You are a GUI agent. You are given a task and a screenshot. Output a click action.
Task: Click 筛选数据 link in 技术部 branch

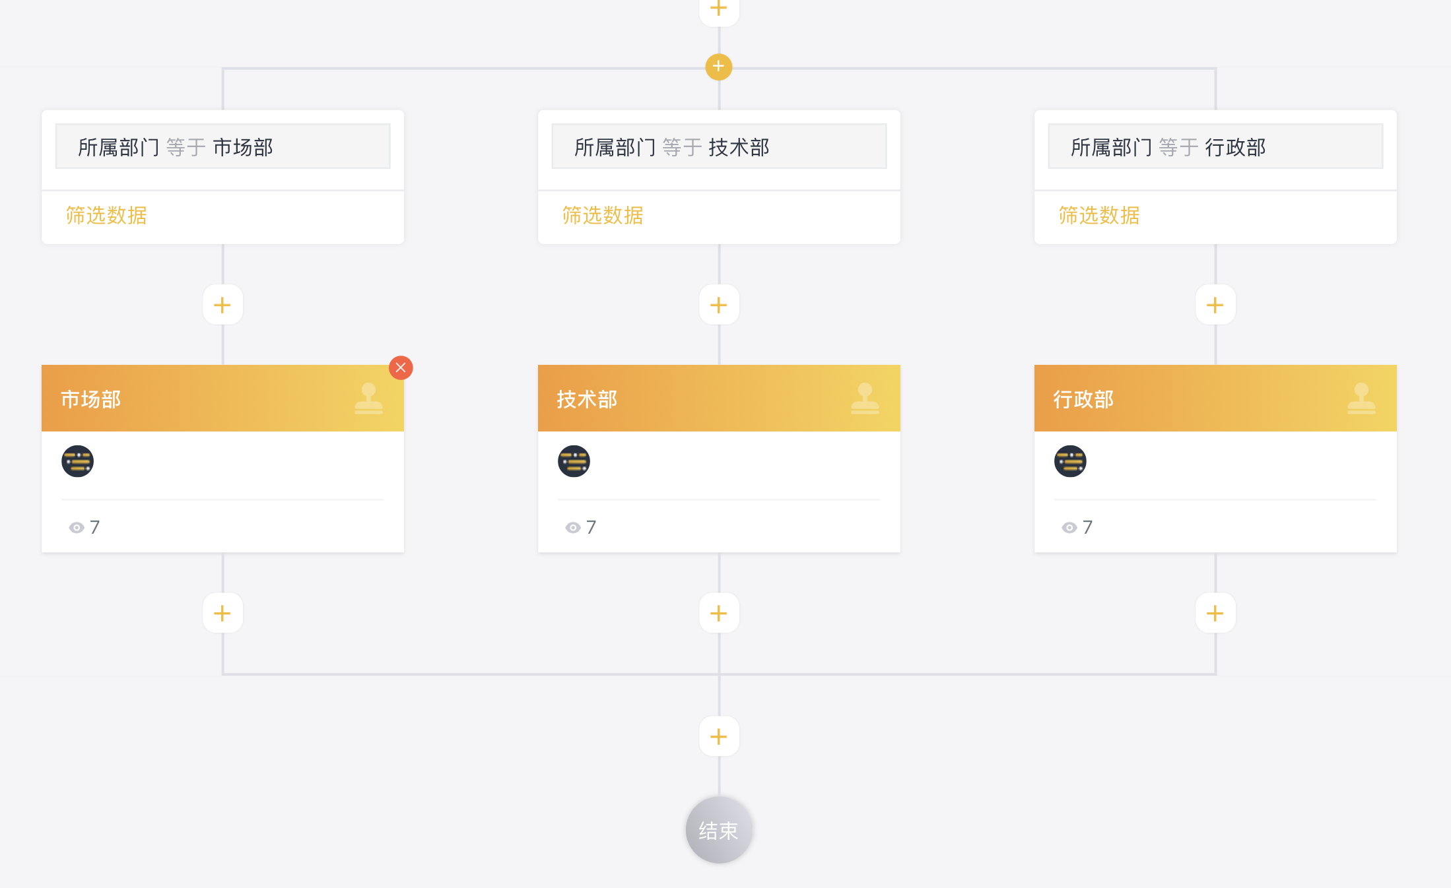[x=603, y=216]
